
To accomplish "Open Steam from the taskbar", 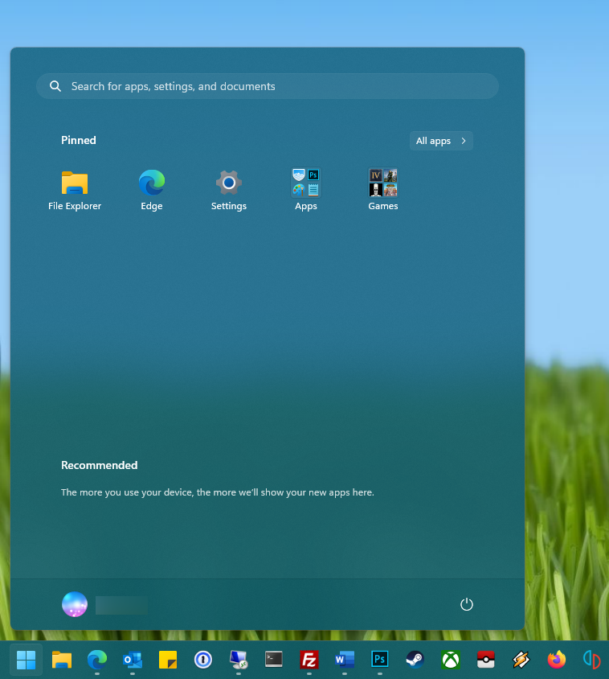I will coord(415,660).
